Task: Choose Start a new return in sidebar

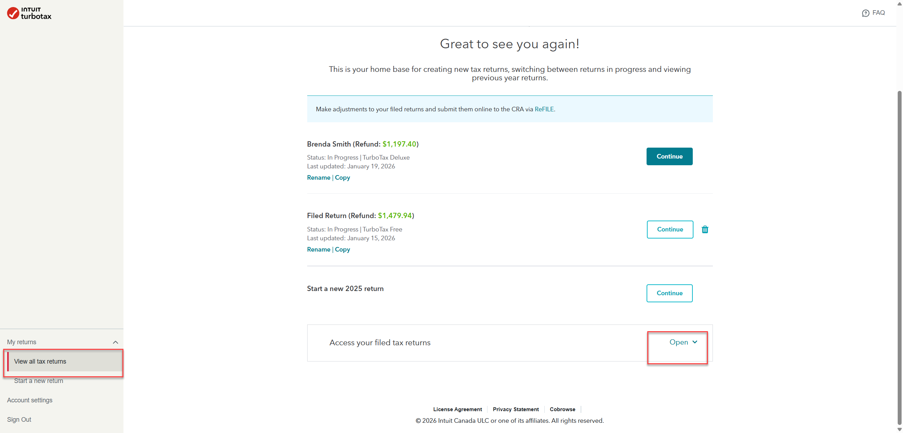Action: pyautogui.click(x=38, y=381)
